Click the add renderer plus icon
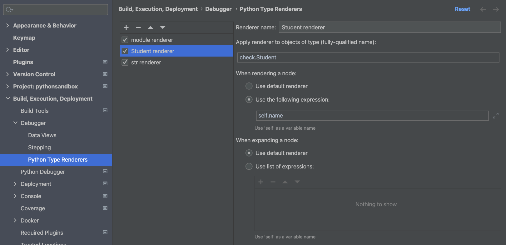506x245 pixels. 126,27
